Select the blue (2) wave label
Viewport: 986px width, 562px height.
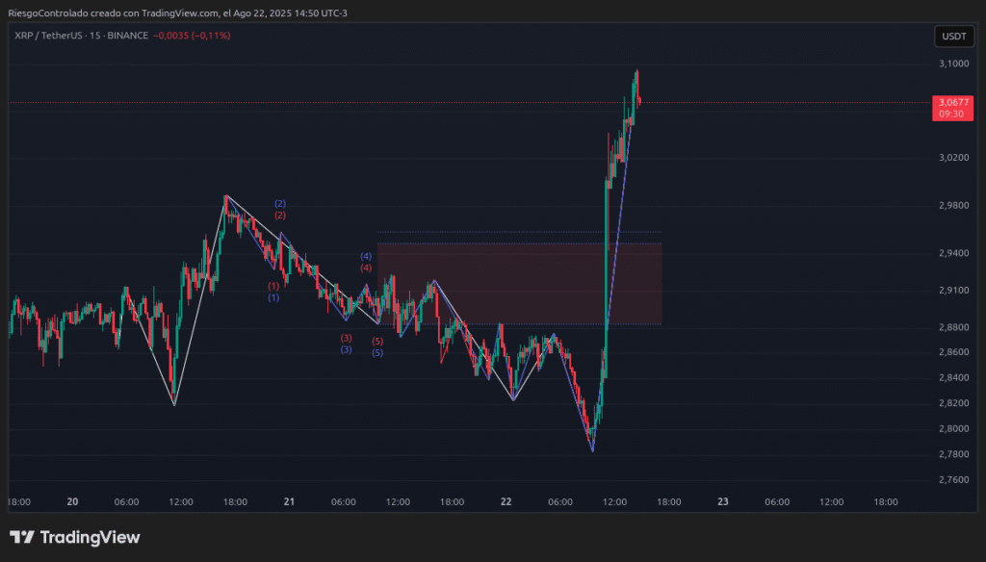[279, 204]
